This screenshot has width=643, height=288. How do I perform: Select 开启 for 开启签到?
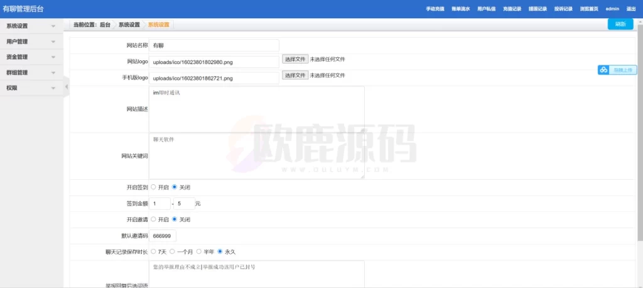(153, 187)
